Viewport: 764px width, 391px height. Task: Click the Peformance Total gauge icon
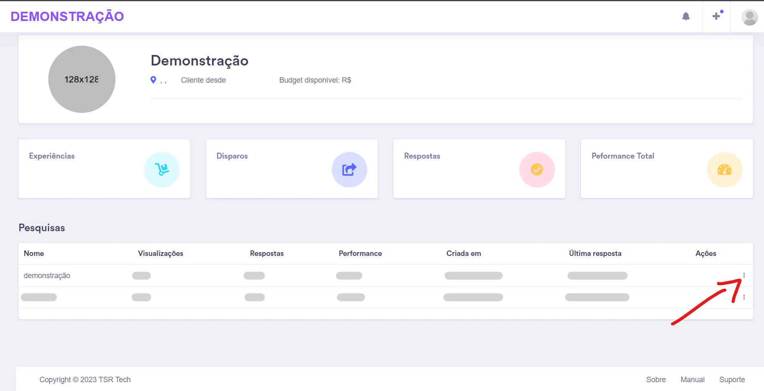pos(725,169)
